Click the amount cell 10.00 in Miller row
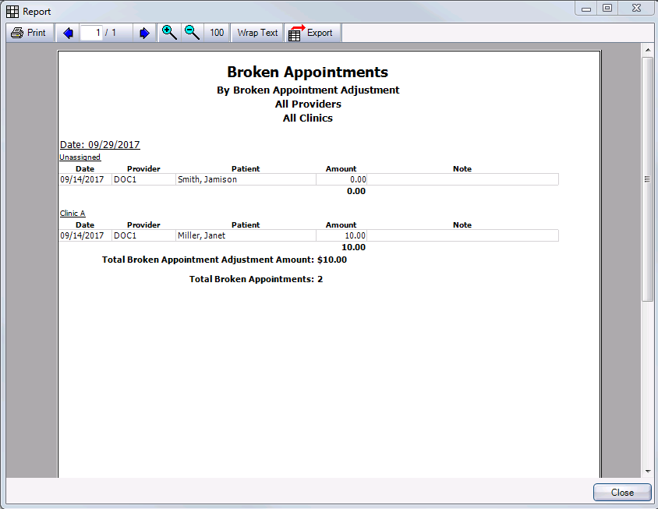 (x=341, y=236)
